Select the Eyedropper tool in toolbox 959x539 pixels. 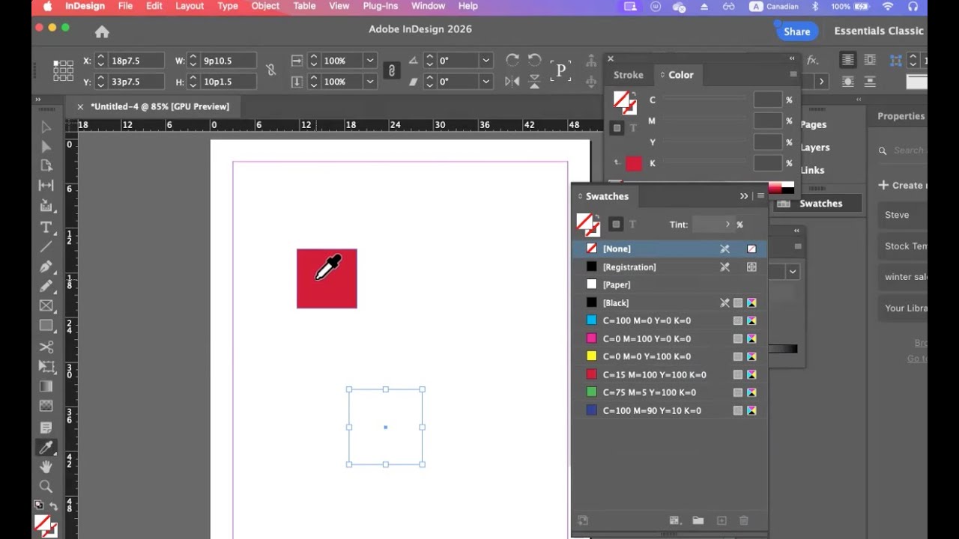pos(46,447)
